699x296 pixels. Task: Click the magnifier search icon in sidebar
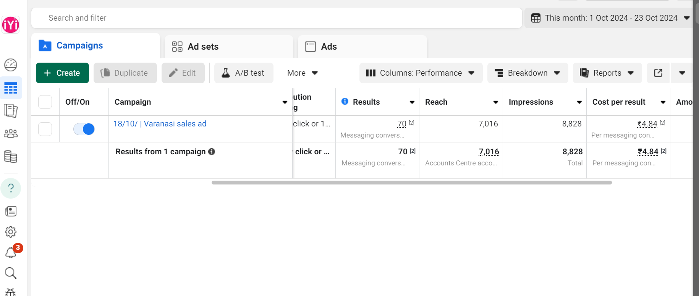(11, 273)
